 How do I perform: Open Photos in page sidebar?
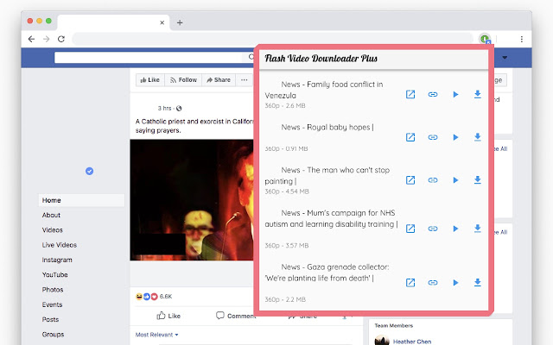coord(53,290)
